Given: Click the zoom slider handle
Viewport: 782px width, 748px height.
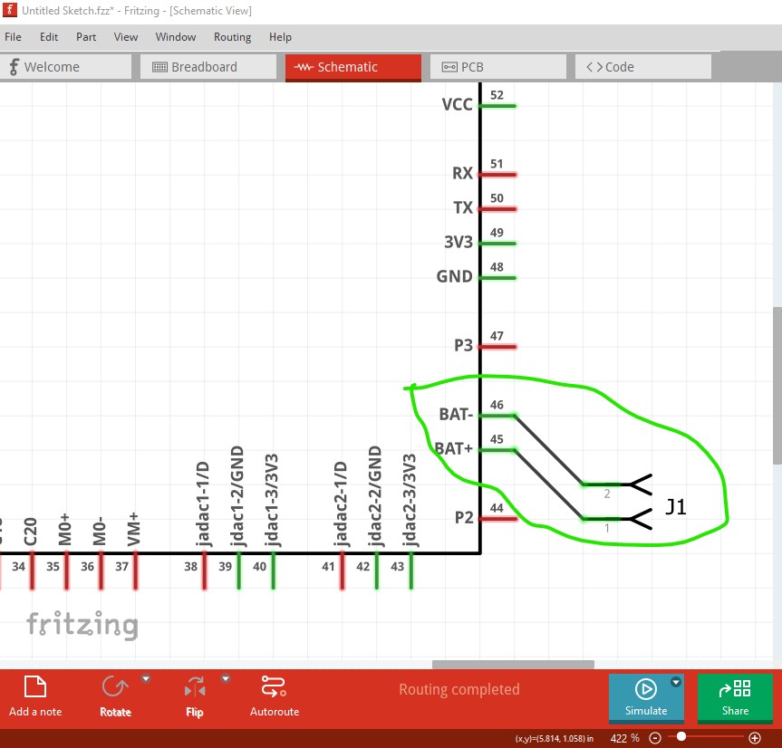Looking at the screenshot, I should coord(681,738).
